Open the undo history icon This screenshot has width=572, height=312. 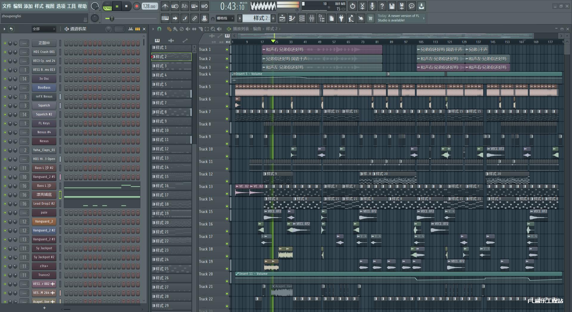tap(353, 6)
